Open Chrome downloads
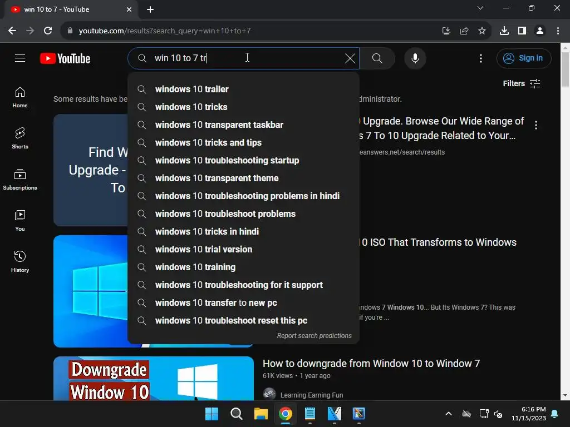 [x=504, y=31]
